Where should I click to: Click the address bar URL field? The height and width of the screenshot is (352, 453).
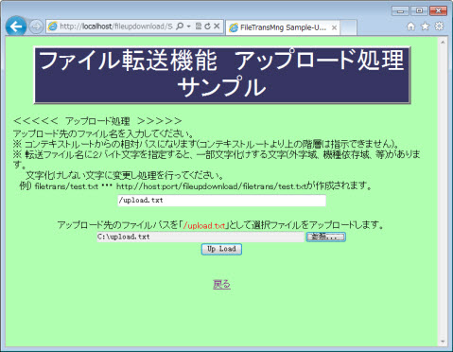coord(116,26)
